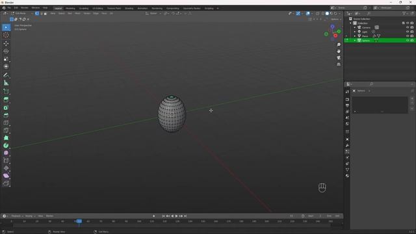Enable edge select mode
This screenshot has width=416, height=234.
click(x=41, y=13)
